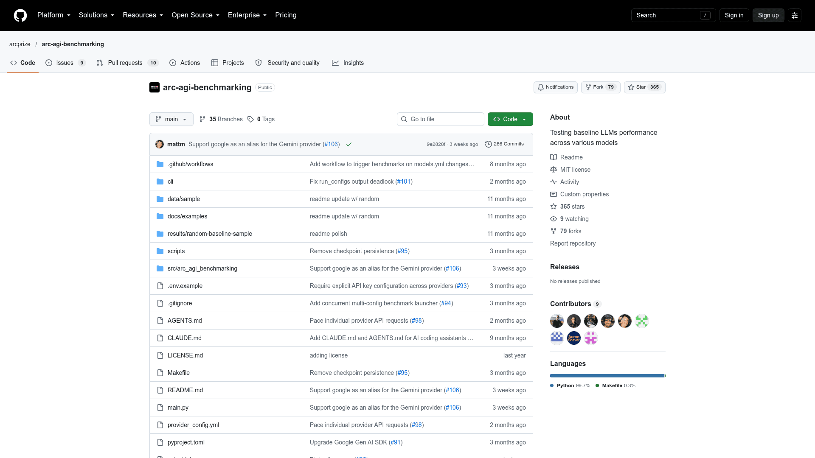Focus the header Search box
This screenshot has width=815, height=458.
tap(673, 15)
